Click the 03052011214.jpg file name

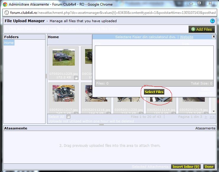[x=161, y=110]
